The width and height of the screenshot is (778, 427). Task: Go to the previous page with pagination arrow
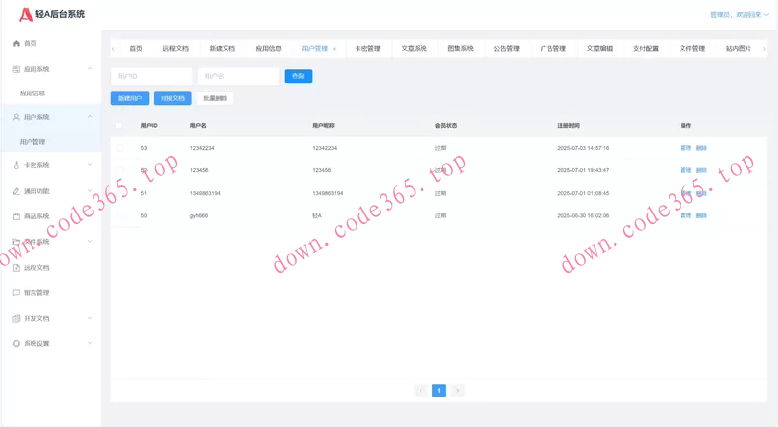coord(421,391)
